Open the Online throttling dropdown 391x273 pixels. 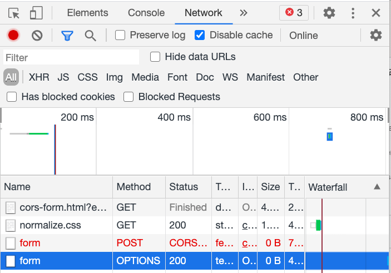[303, 36]
